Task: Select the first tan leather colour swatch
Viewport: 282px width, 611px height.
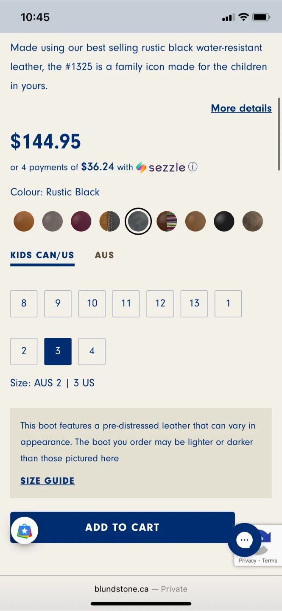Action: pos(24,221)
